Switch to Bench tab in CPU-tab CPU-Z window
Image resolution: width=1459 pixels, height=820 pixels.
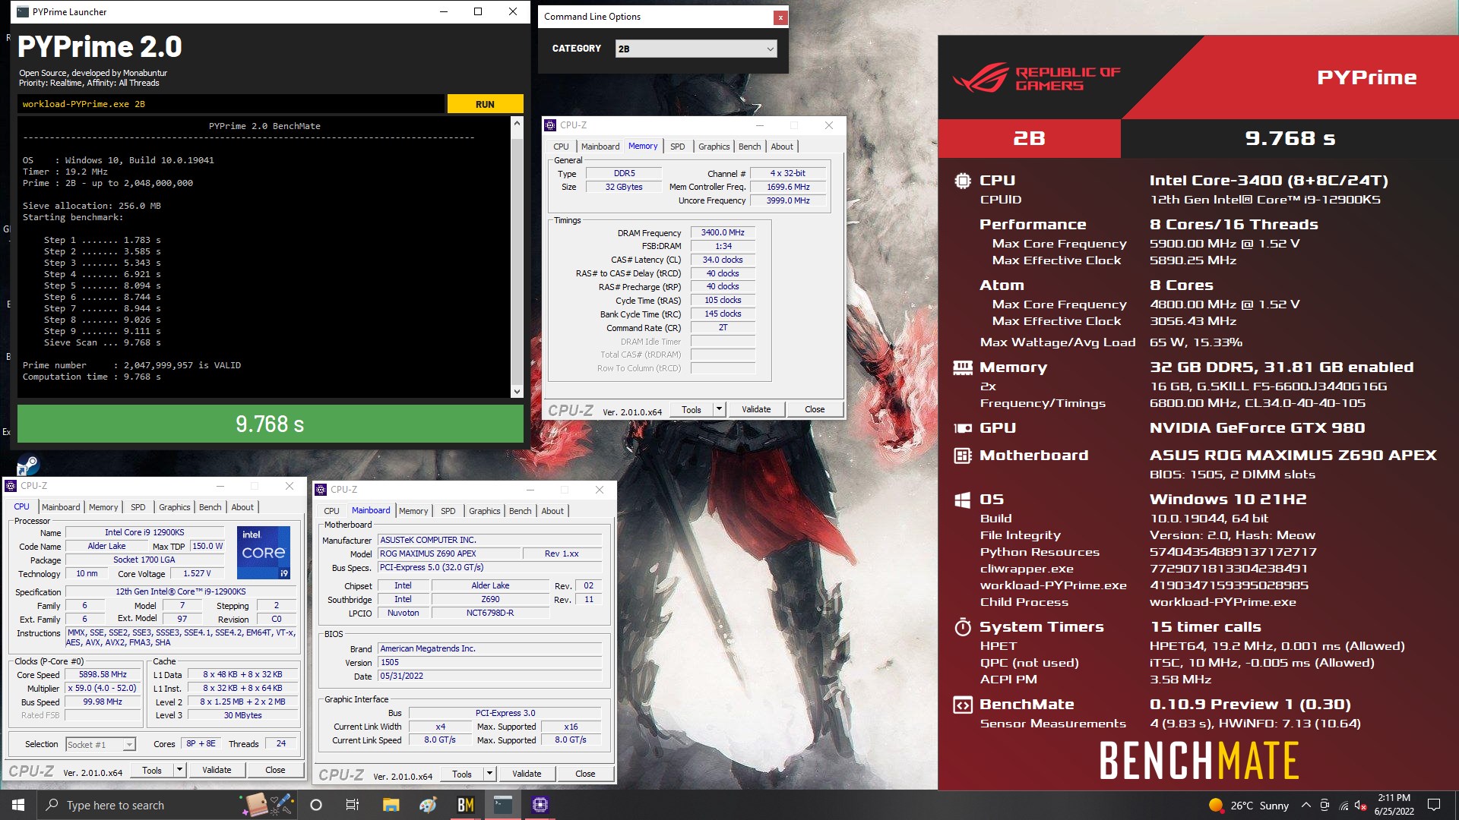tap(210, 507)
